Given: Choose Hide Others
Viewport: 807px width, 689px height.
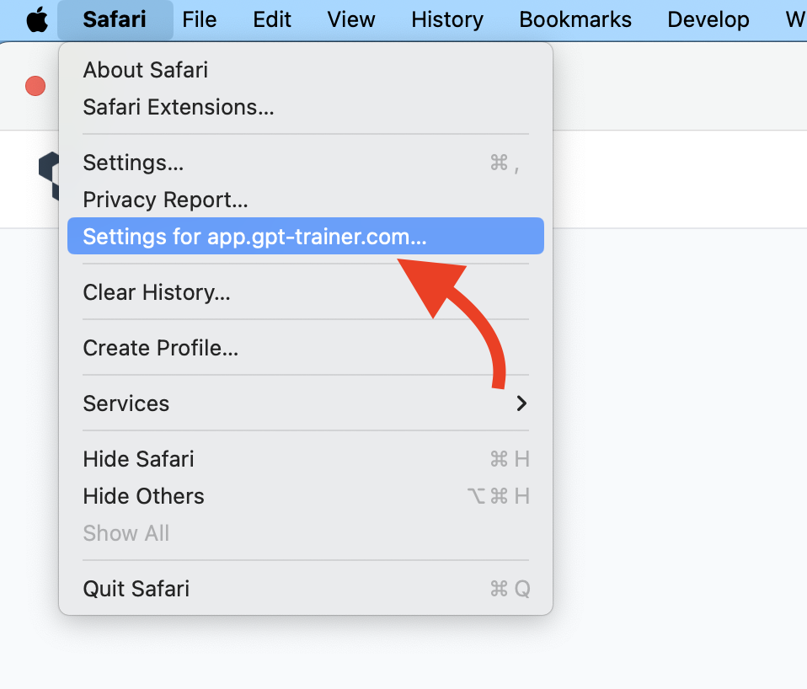Looking at the screenshot, I should (306, 496).
